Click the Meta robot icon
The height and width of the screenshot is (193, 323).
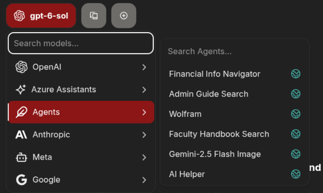21,157
